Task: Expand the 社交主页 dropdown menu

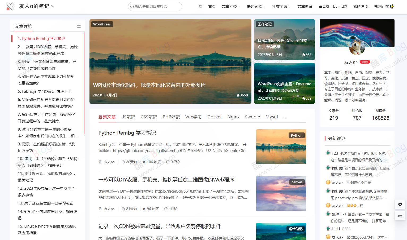Action: pos(281,6)
